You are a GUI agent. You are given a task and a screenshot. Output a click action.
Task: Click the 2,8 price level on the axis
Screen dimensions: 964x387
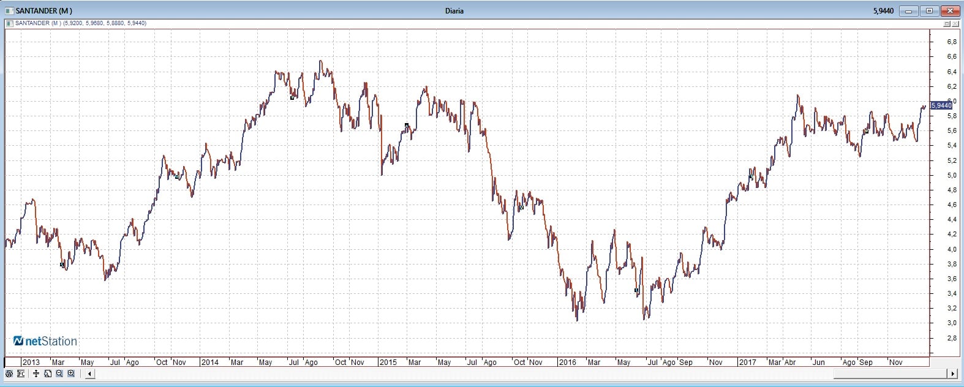click(x=952, y=338)
